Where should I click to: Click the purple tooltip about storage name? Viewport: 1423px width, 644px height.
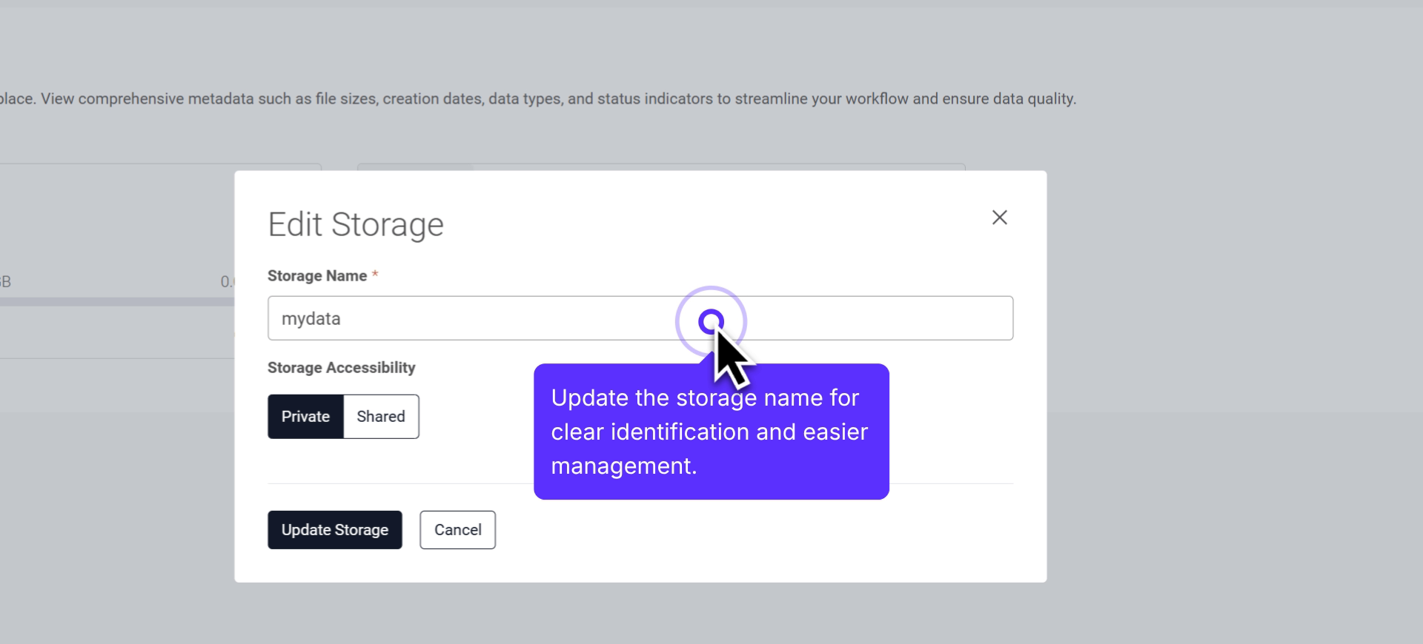point(710,444)
